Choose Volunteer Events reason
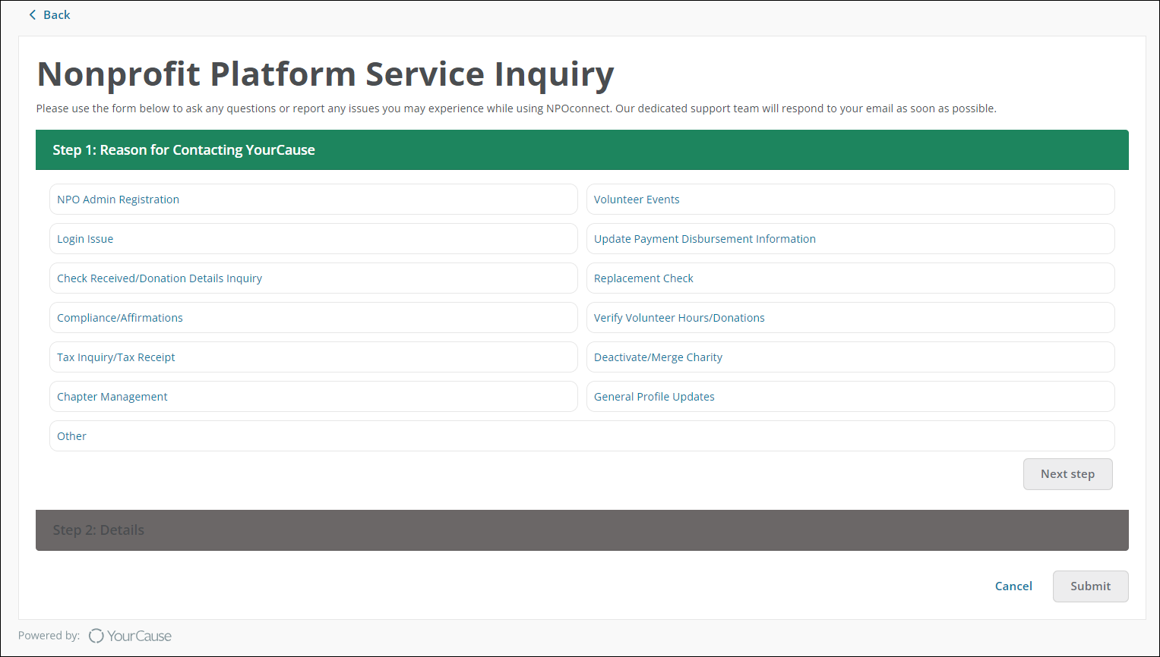Screen dimensions: 1160x657 click(x=850, y=200)
